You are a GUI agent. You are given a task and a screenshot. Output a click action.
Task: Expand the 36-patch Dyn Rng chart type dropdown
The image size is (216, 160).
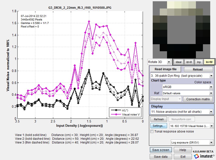(x=182, y=76)
